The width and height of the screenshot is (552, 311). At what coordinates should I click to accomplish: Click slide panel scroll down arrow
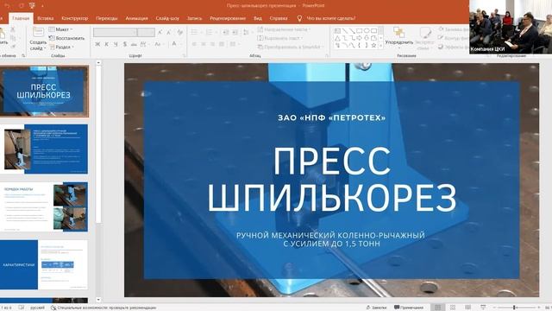pyautogui.click(x=98, y=300)
